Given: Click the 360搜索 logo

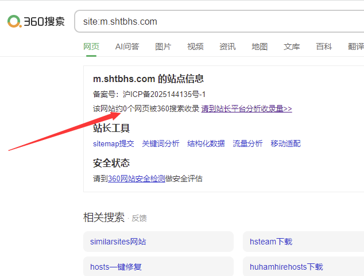Looking at the screenshot, I should [x=36, y=22].
